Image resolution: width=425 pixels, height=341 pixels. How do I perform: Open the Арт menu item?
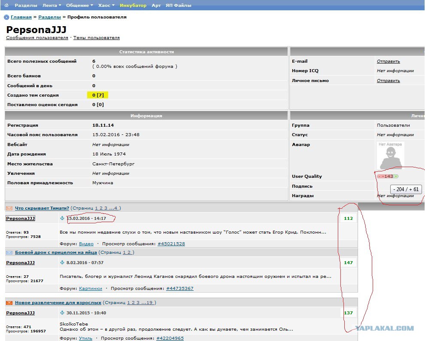[x=156, y=6]
